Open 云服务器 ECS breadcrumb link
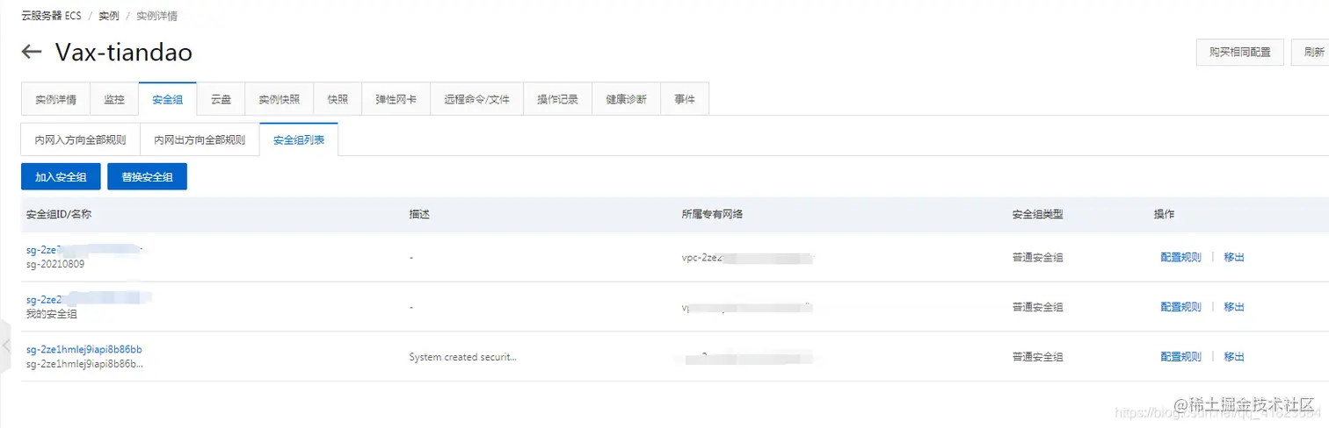The image size is (1329, 428). coord(51,16)
